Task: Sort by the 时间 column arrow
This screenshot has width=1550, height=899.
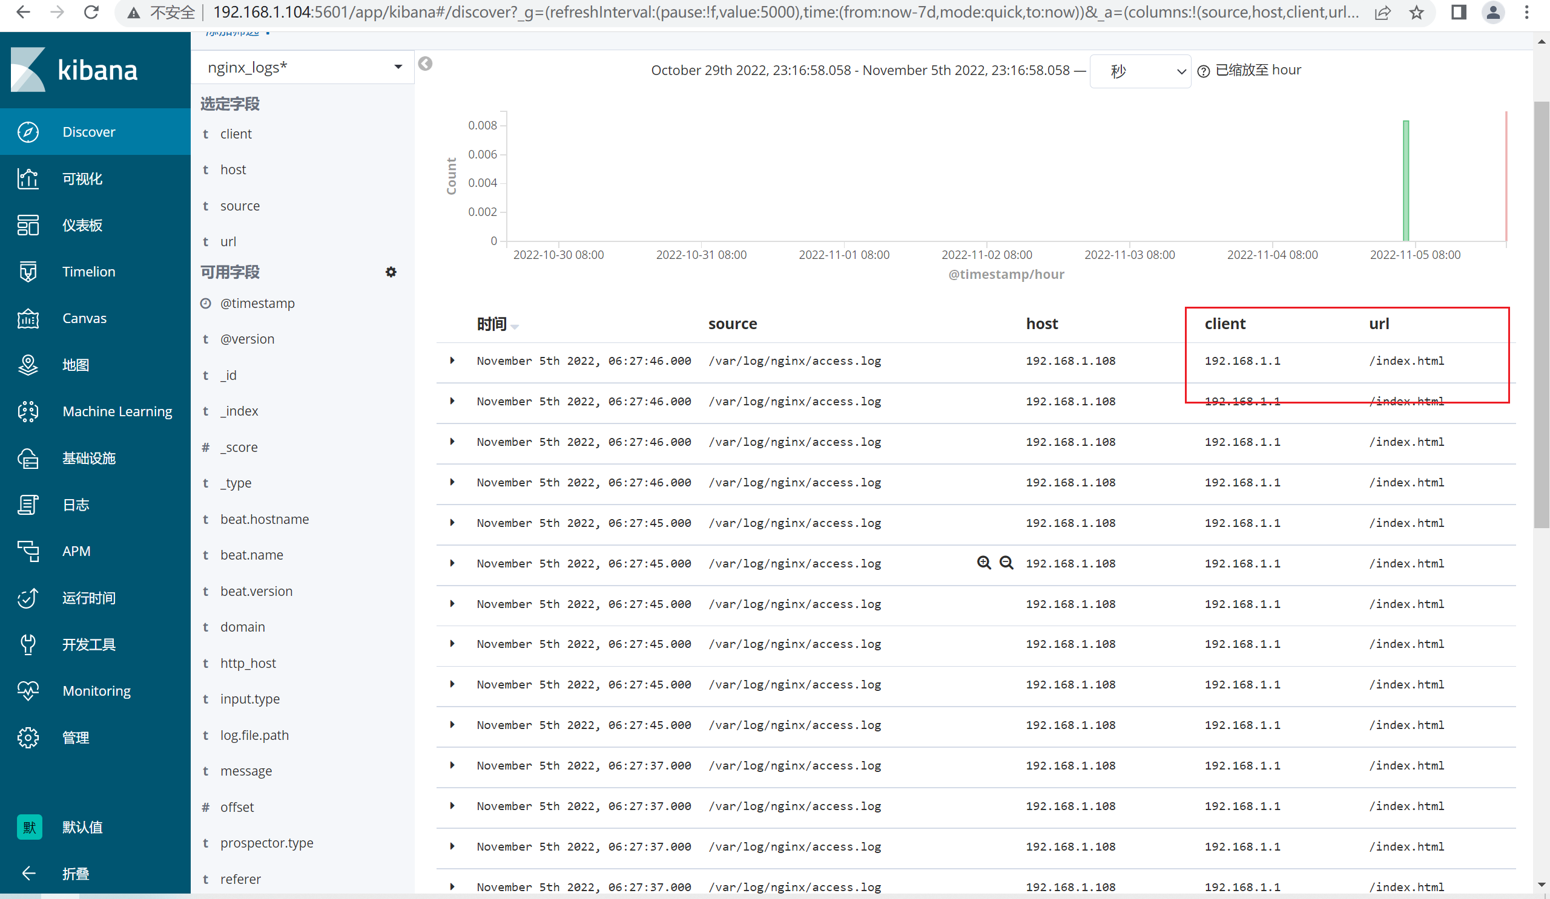Action: tap(515, 326)
